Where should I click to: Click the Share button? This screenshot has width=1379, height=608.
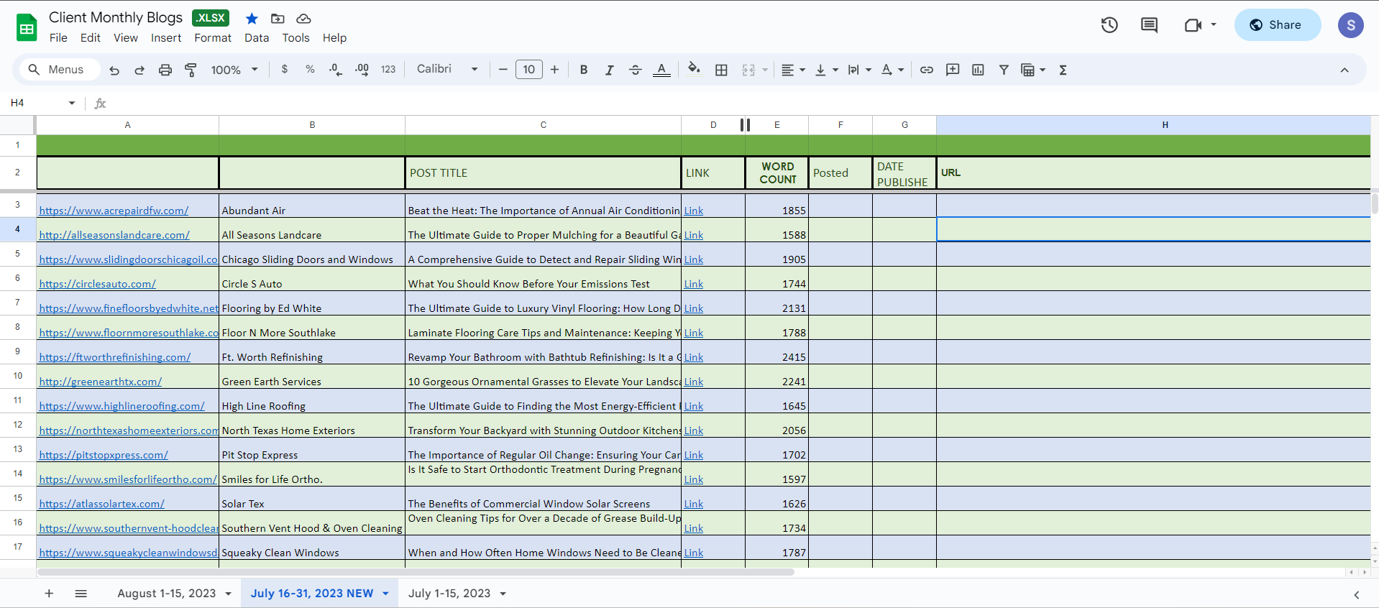(1277, 25)
